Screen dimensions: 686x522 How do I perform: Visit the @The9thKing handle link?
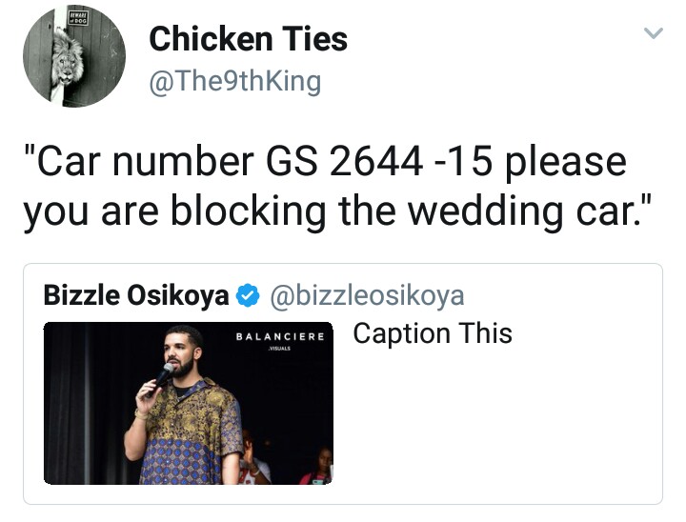pyautogui.click(x=235, y=82)
